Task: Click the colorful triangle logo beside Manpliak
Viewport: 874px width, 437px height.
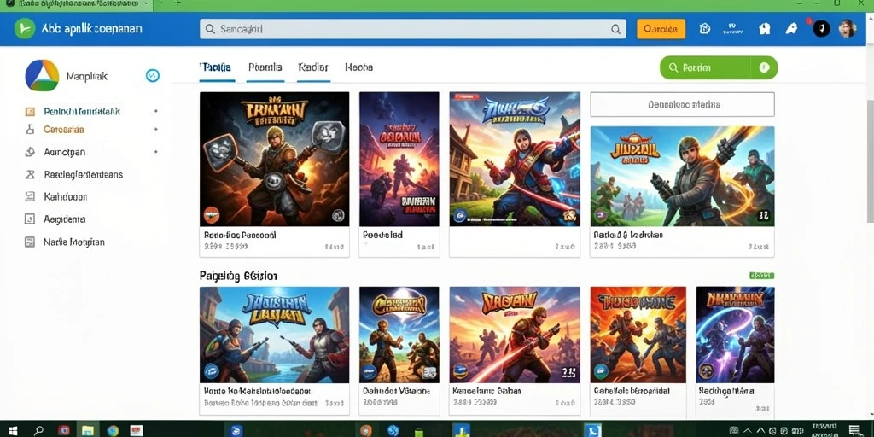Action: [x=42, y=75]
